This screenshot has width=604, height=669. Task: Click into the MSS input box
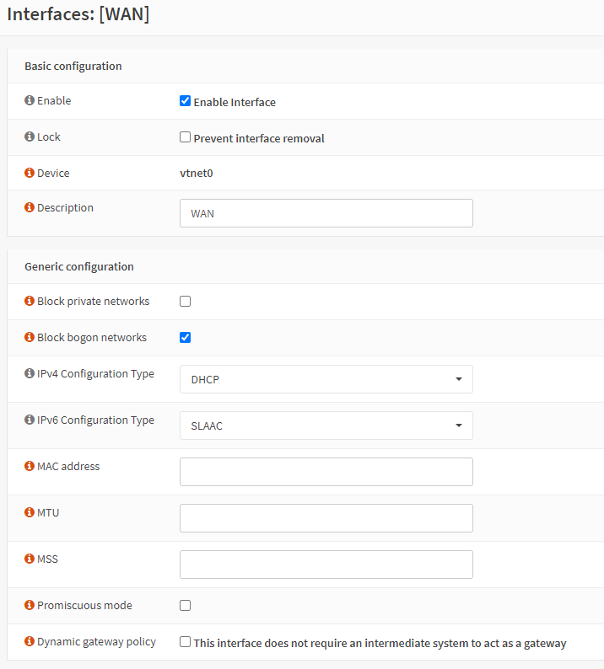click(x=326, y=565)
